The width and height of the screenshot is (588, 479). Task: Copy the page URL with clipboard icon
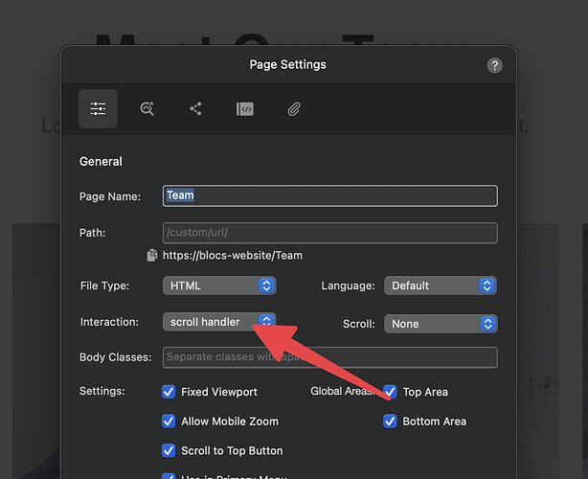(152, 256)
